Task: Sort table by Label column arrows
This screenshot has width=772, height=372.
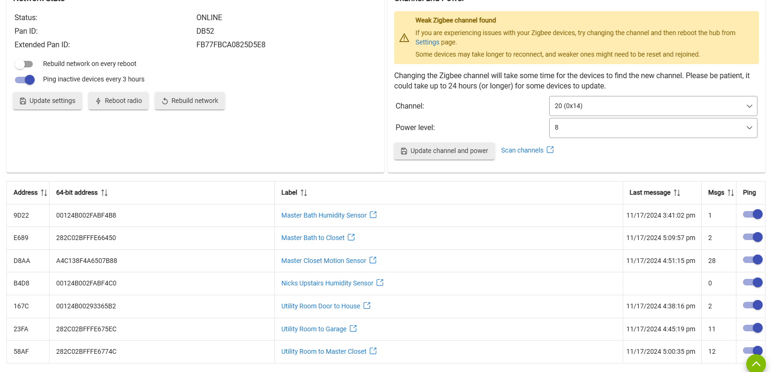Action: [x=304, y=193]
